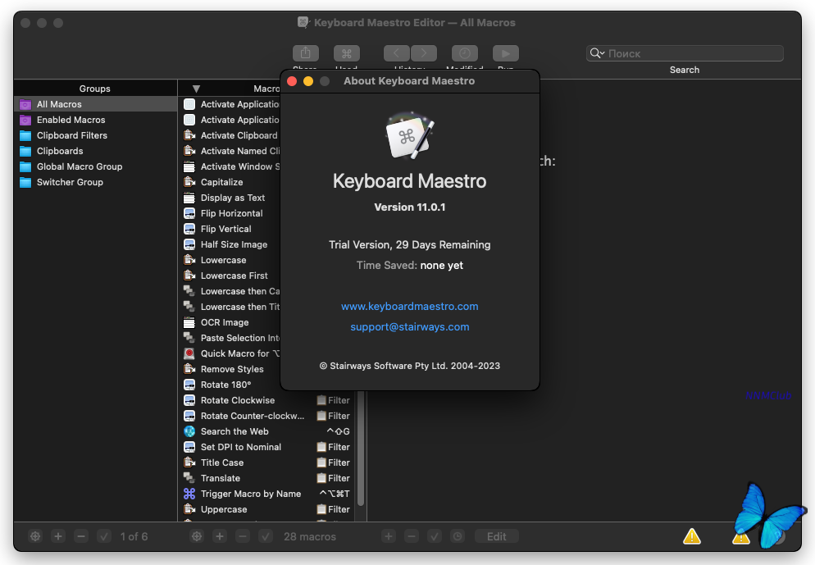The height and width of the screenshot is (565, 815).
Task: Select the Trigger Macro by Name macro
Action: click(250, 494)
